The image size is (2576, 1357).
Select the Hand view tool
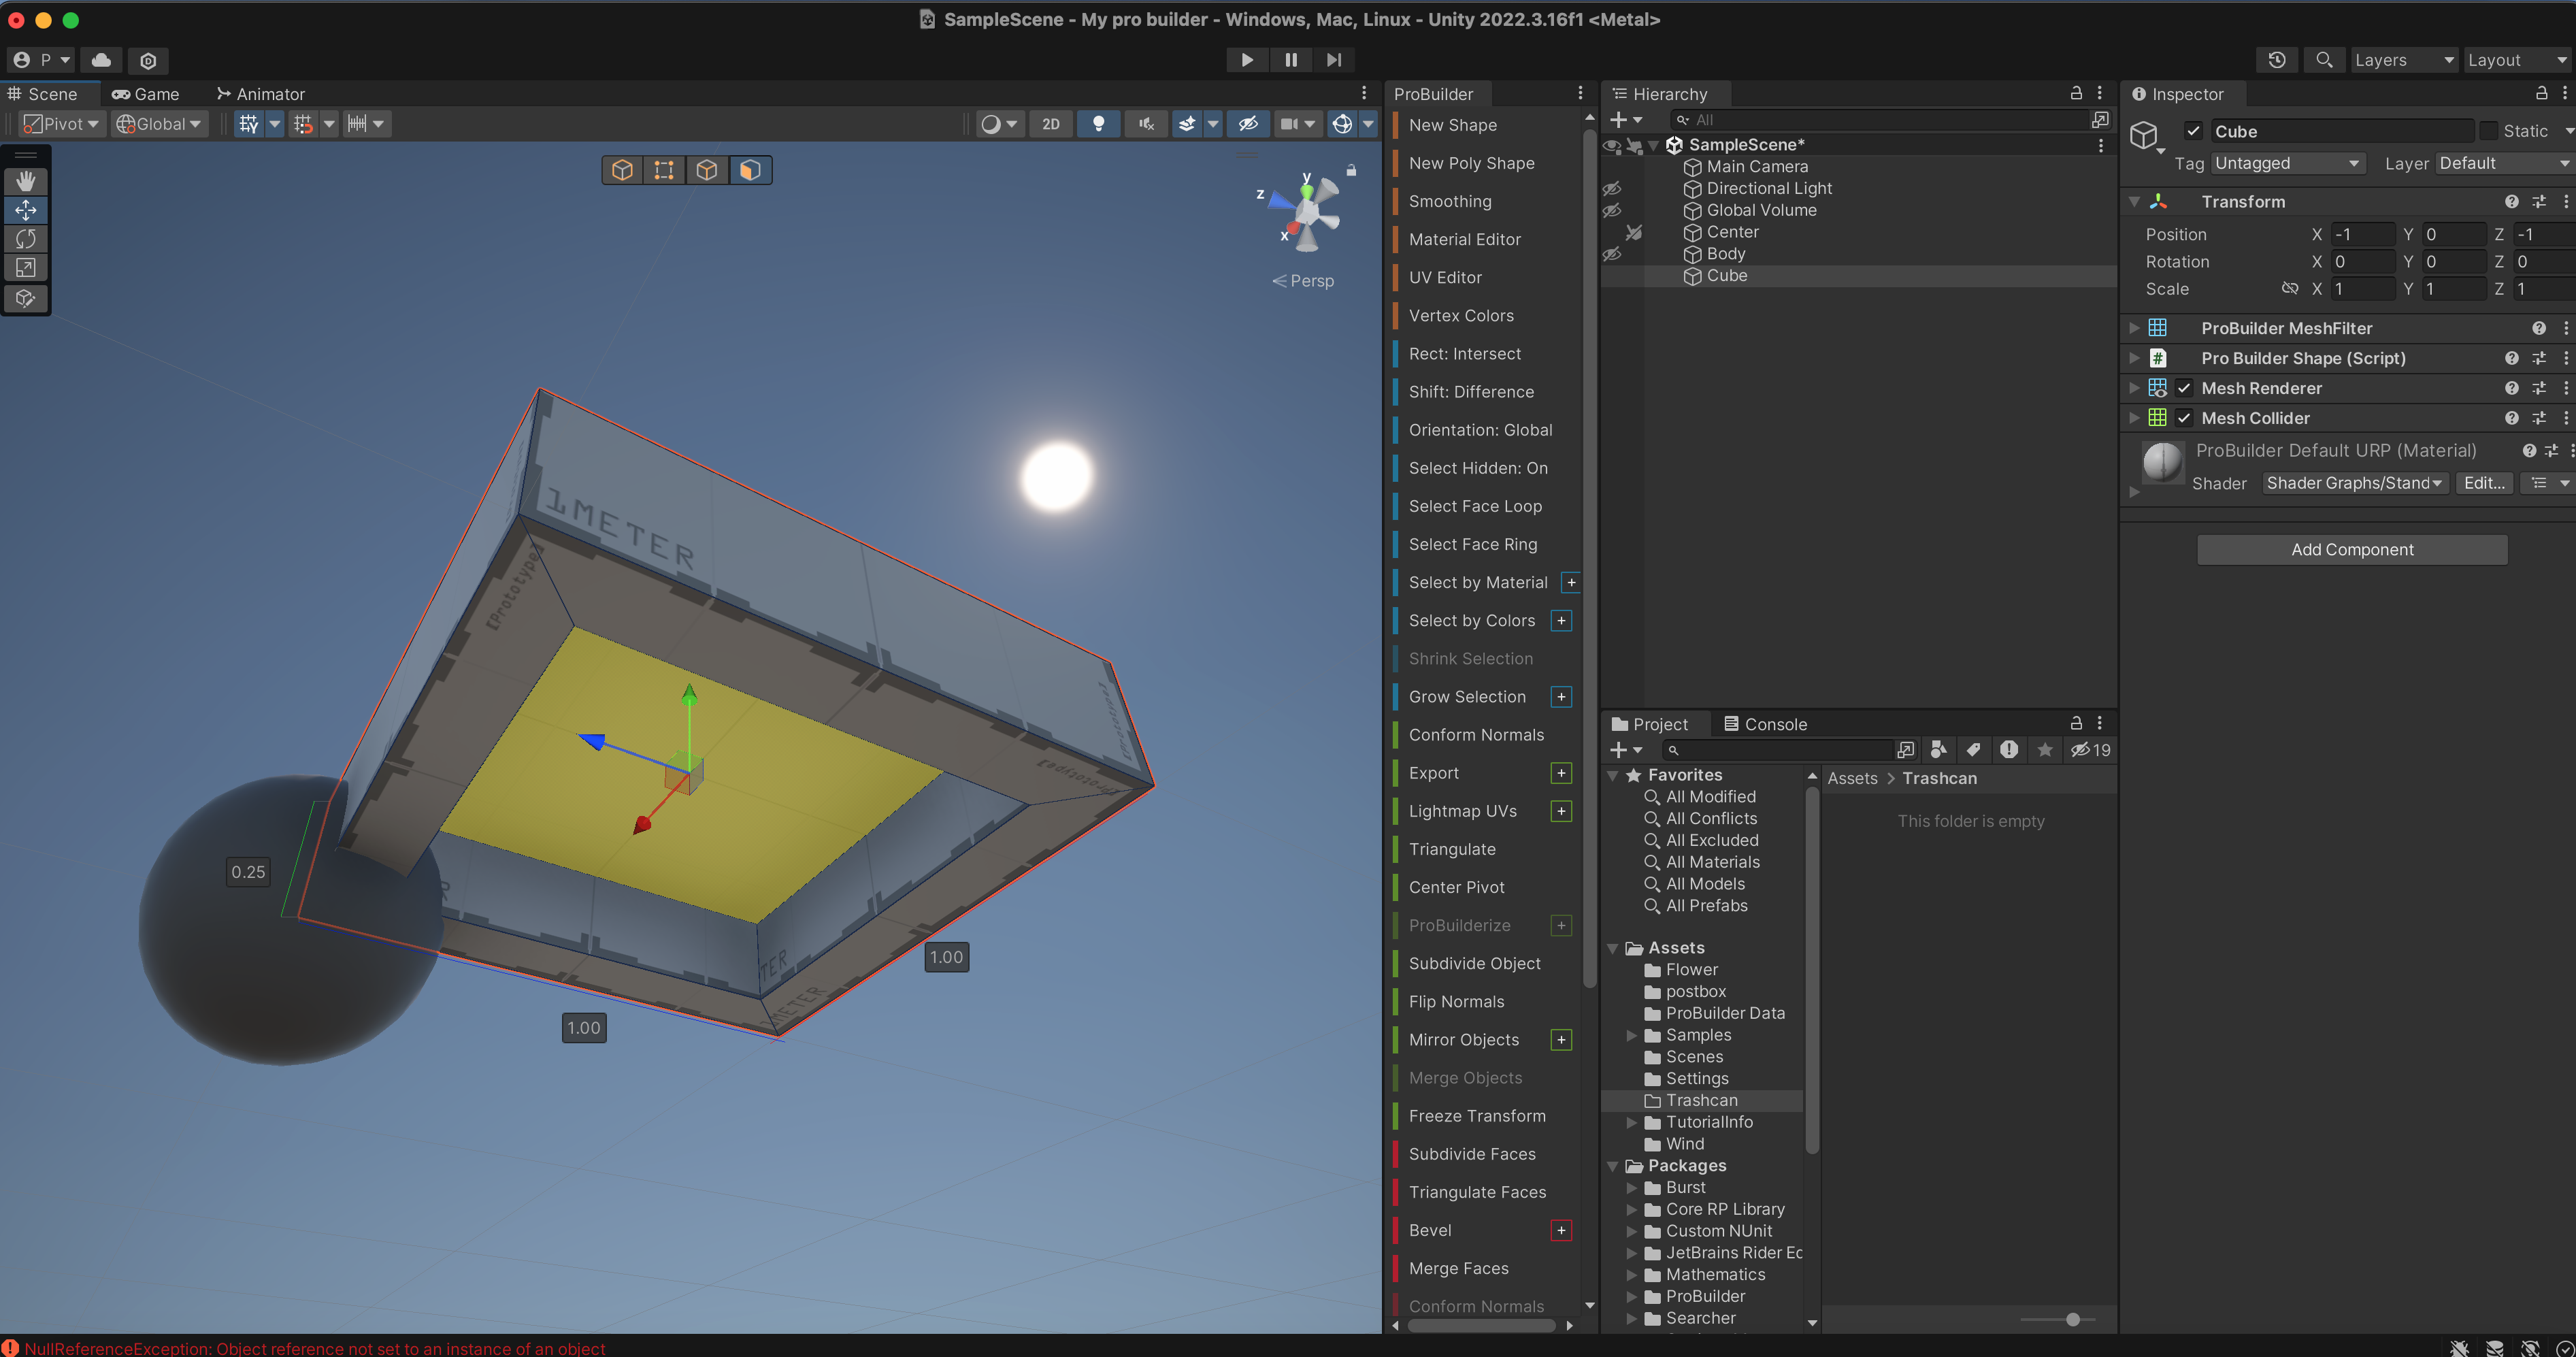(x=26, y=181)
